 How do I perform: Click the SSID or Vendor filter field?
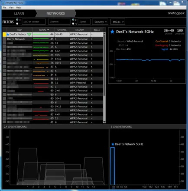34,22
